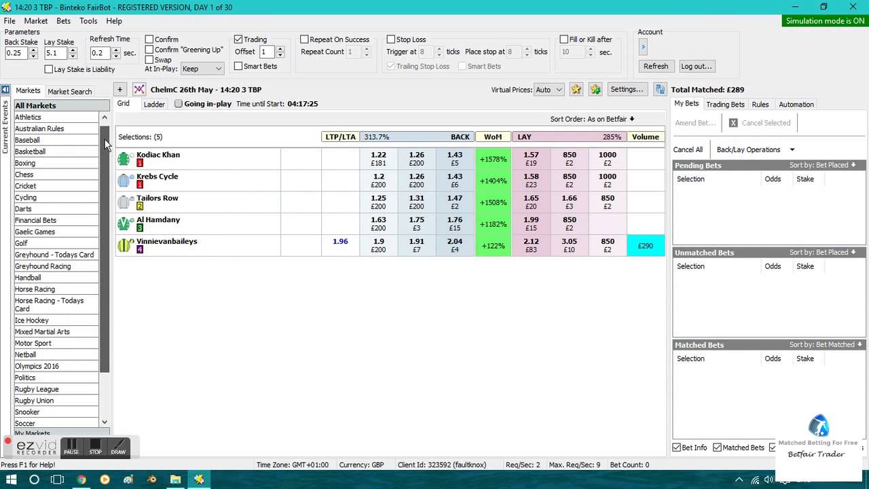Open the At In-Play Keep dropdown
Image resolution: width=869 pixels, height=489 pixels.
tap(202, 69)
